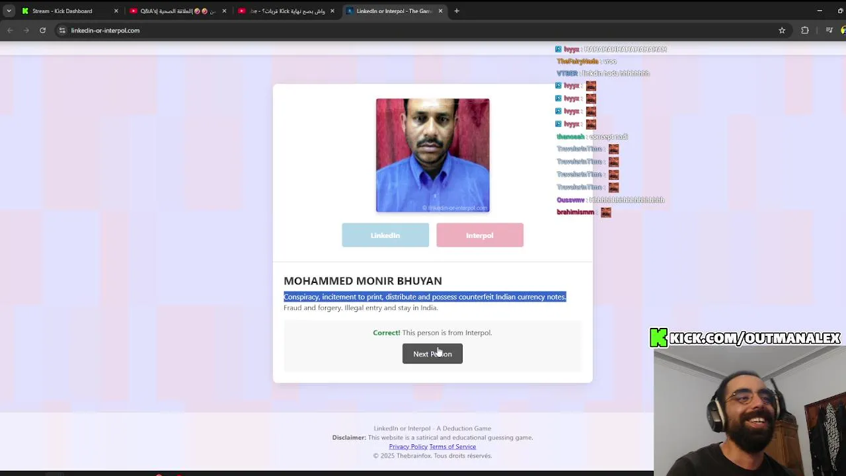Go back to previous page

[x=10, y=30]
